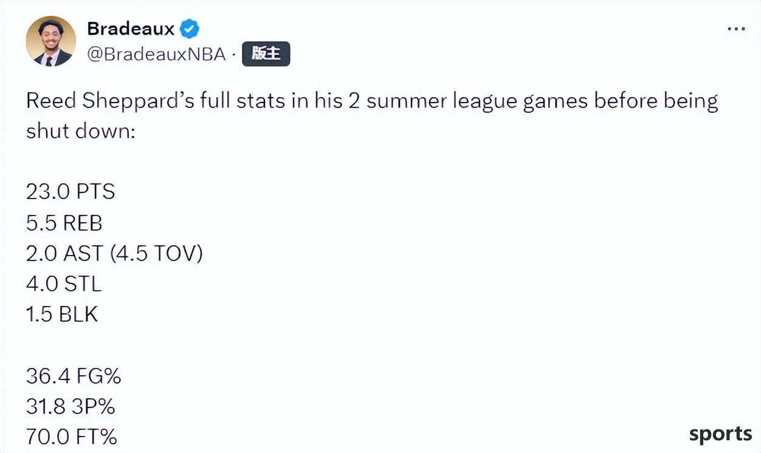Click the 70.0 FT% shooting line

pos(72,437)
